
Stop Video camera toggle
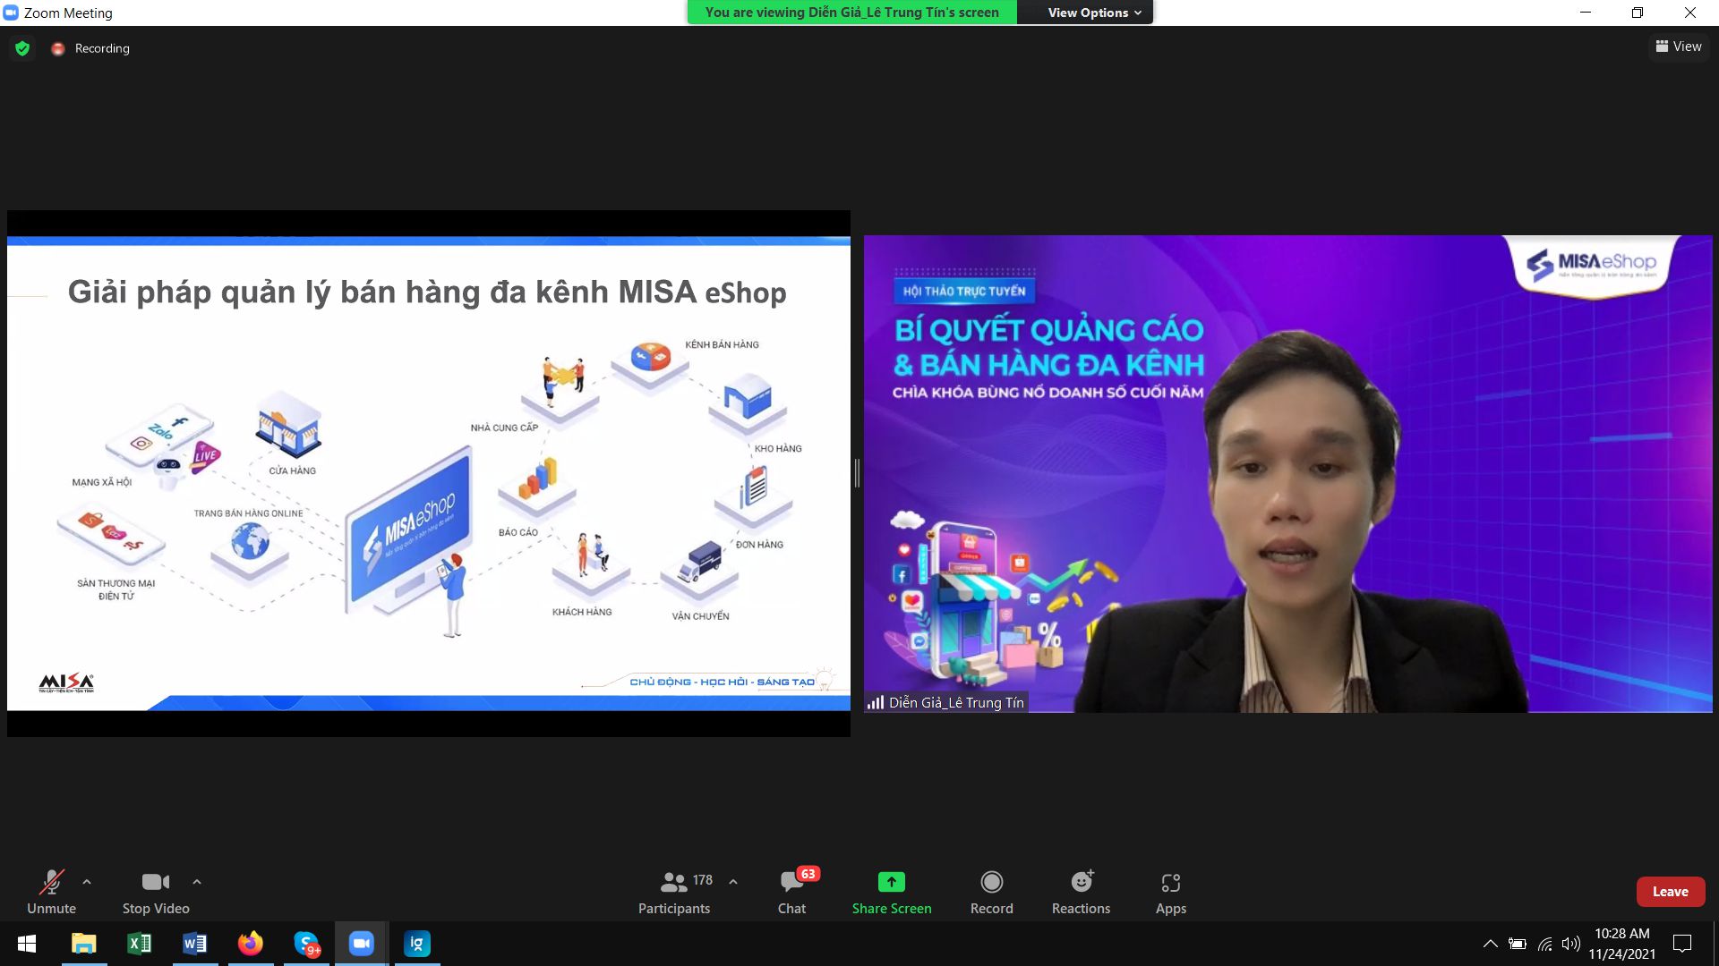[x=156, y=892]
